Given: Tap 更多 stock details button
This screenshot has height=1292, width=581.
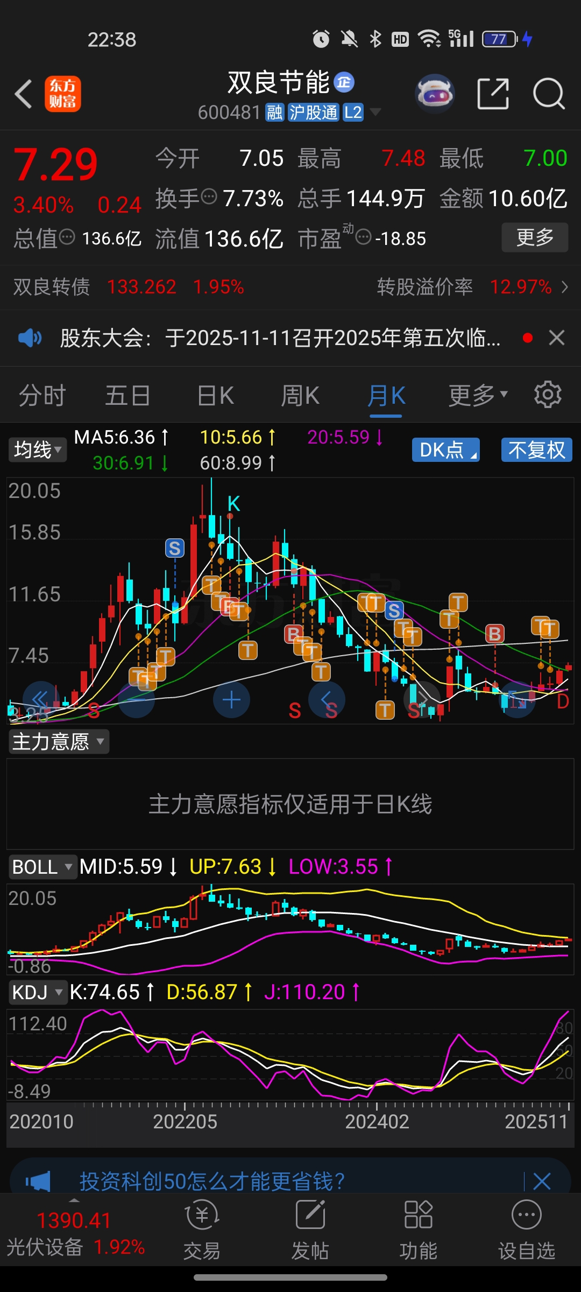Looking at the screenshot, I should coord(535,237).
